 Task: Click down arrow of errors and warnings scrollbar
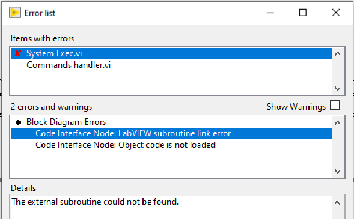tap(338, 172)
